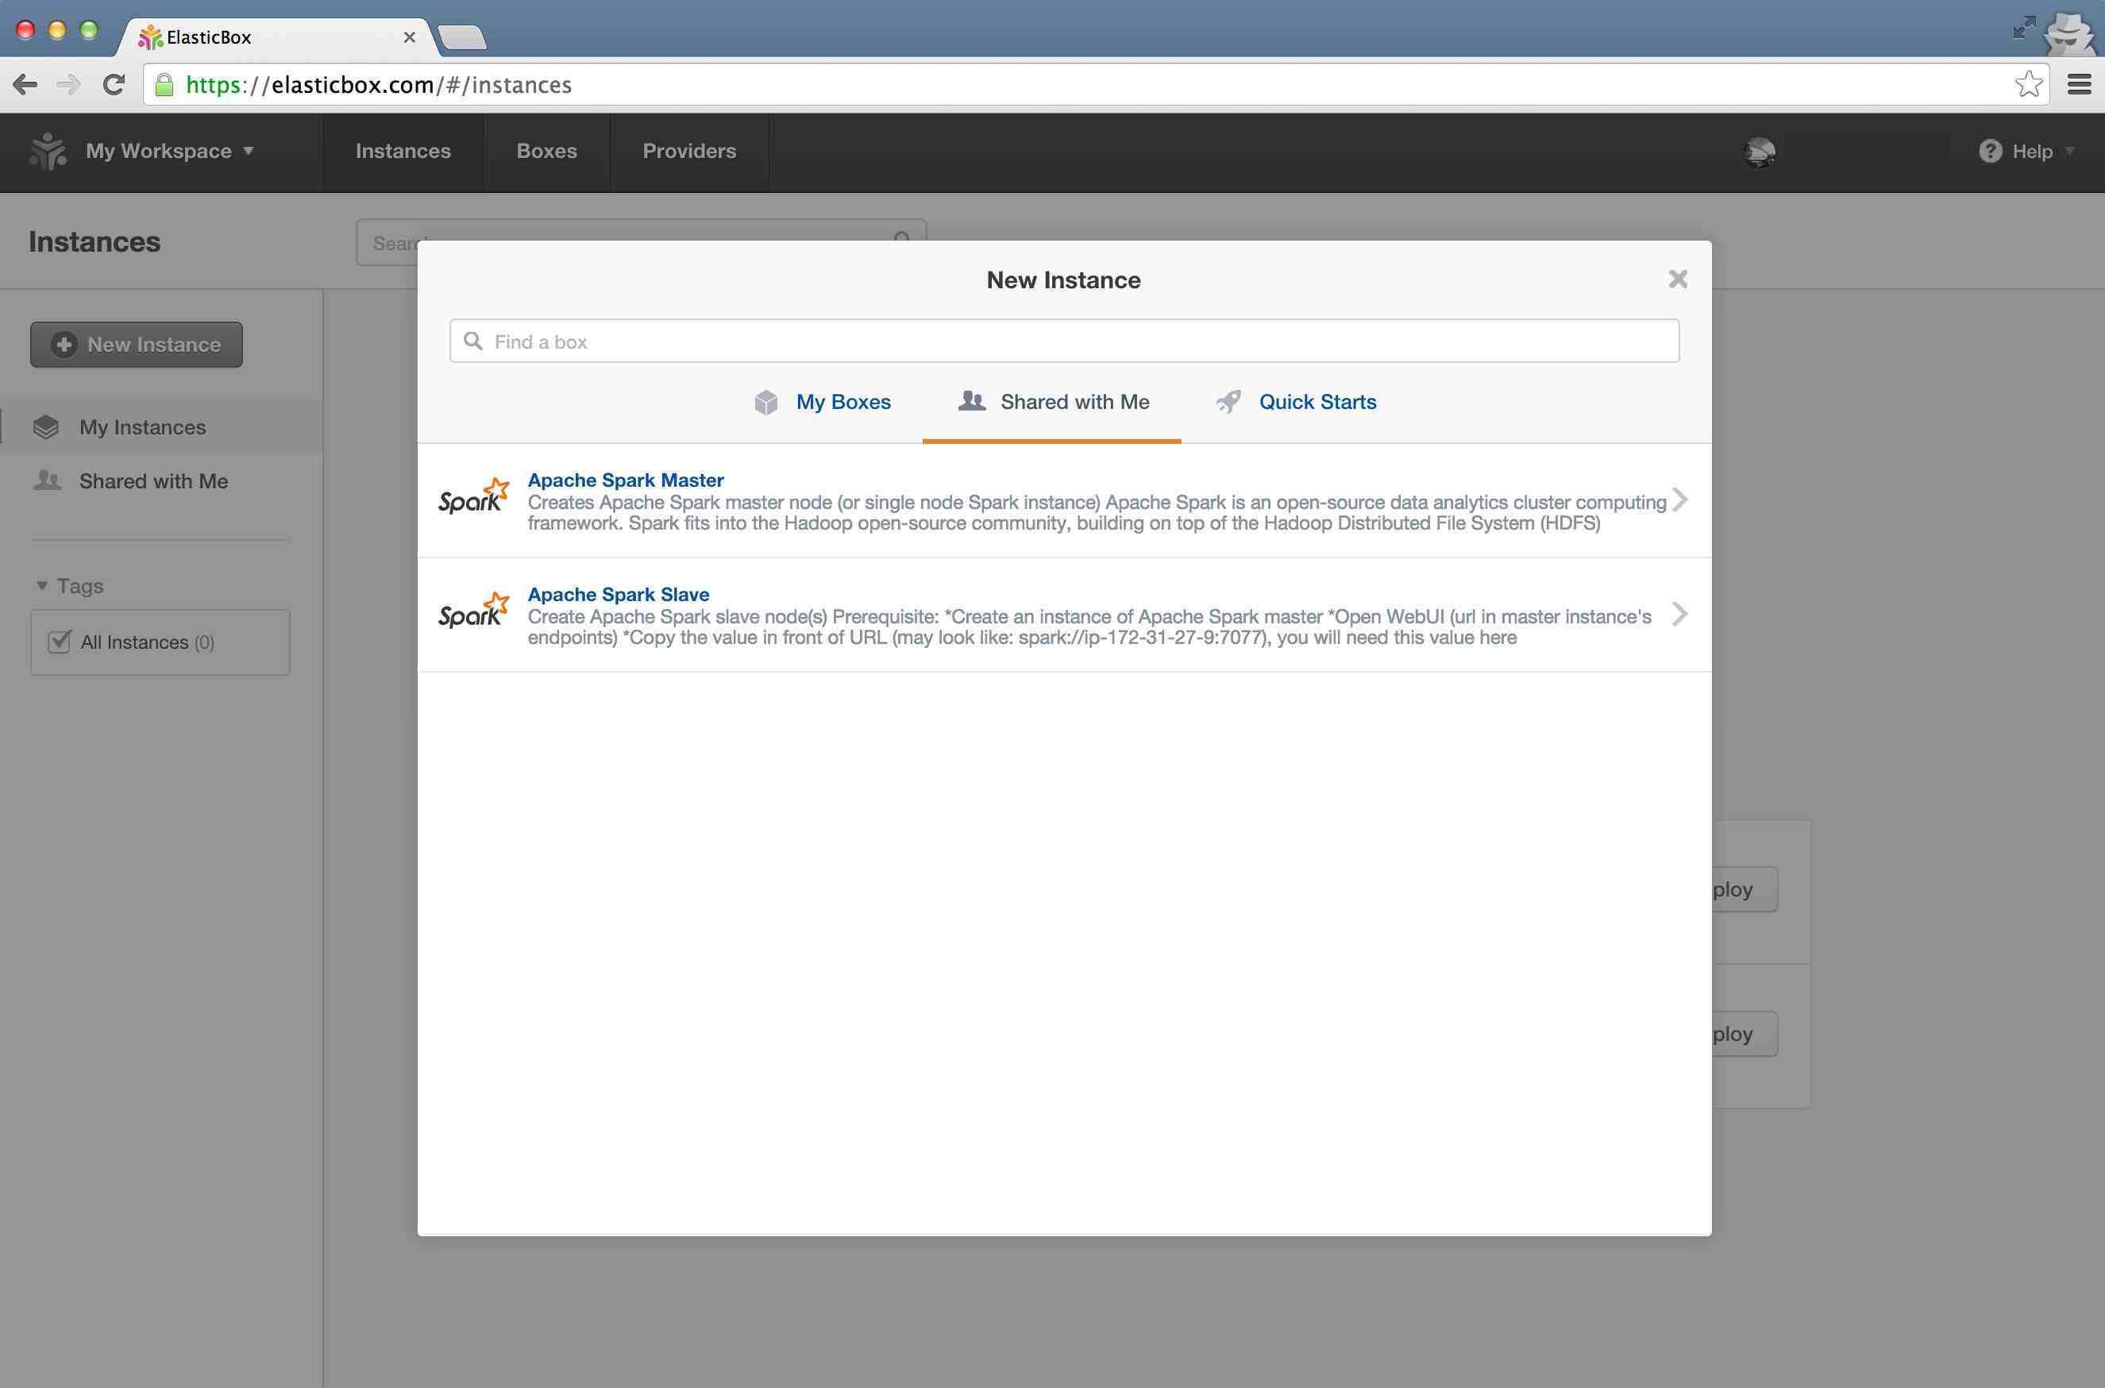
Task: Click the My Boxes cube icon
Action: click(x=765, y=401)
